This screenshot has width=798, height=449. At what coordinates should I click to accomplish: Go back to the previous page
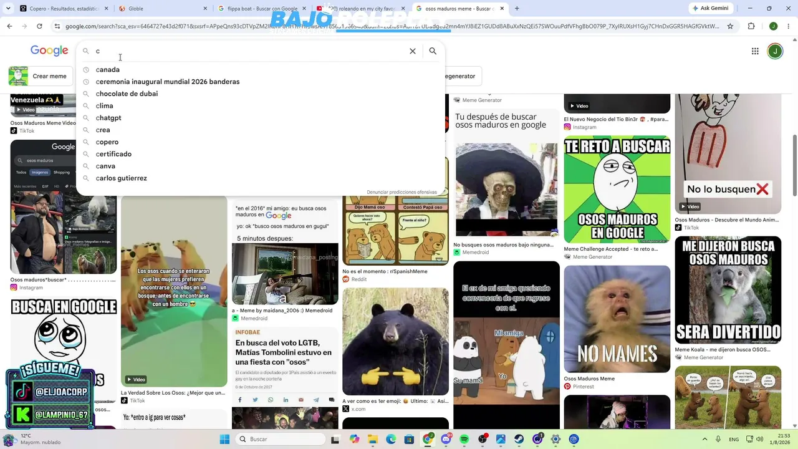(9, 26)
